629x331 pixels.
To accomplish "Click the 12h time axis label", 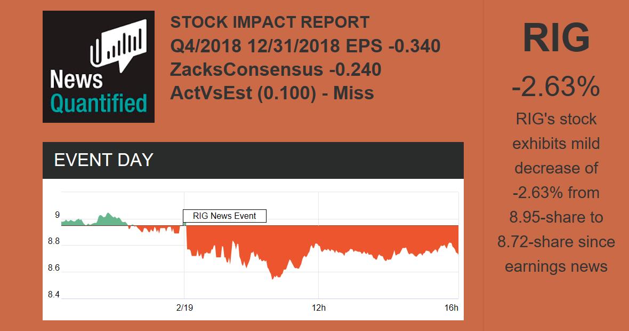I will tap(318, 308).
